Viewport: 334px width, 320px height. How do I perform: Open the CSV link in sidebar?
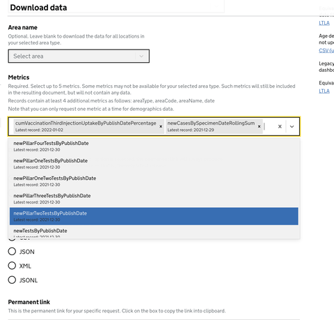click(x=326, y=50)
